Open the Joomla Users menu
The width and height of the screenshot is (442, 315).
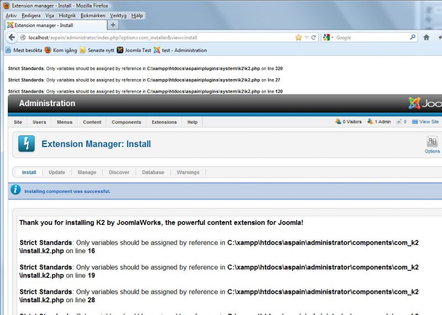(x=39, y=122)
